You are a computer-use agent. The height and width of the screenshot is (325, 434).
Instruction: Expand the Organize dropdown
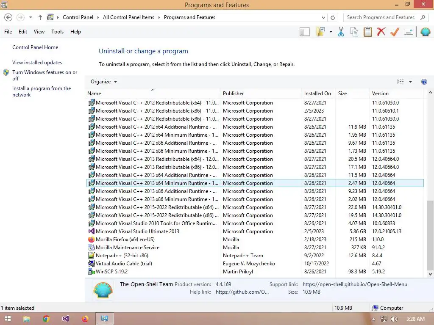(104, 82)
